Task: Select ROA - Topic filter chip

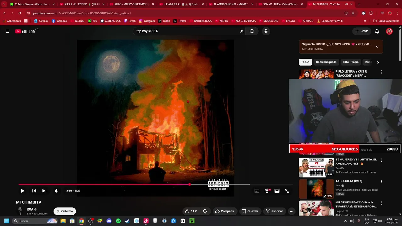Action: coord(351,62)
